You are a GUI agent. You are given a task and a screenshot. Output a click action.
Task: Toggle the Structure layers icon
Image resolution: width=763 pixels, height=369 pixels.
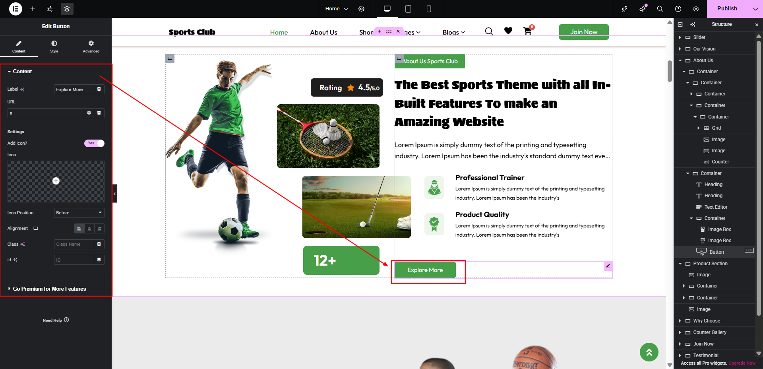[67, 9]
